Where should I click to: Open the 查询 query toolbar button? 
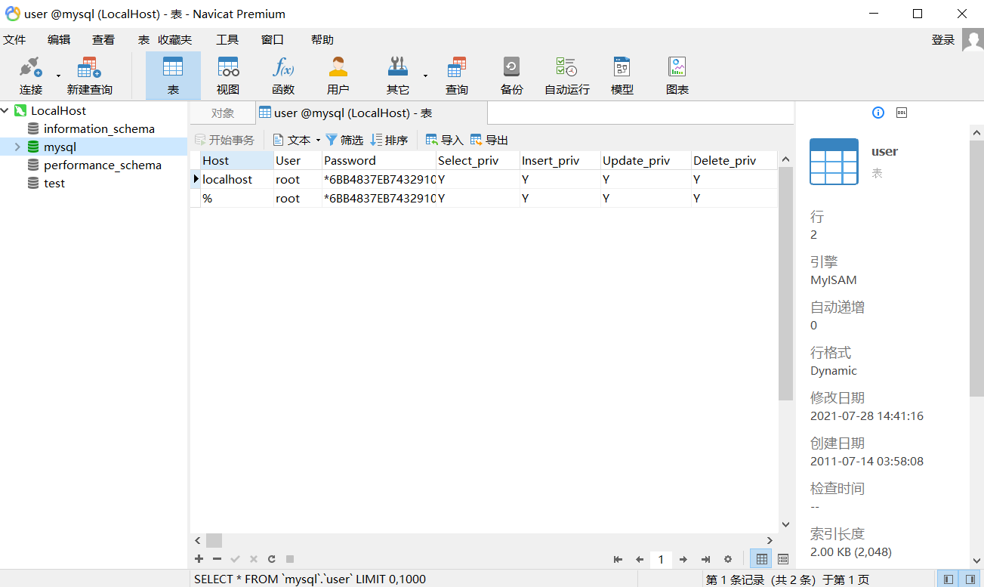click(457, 76)
